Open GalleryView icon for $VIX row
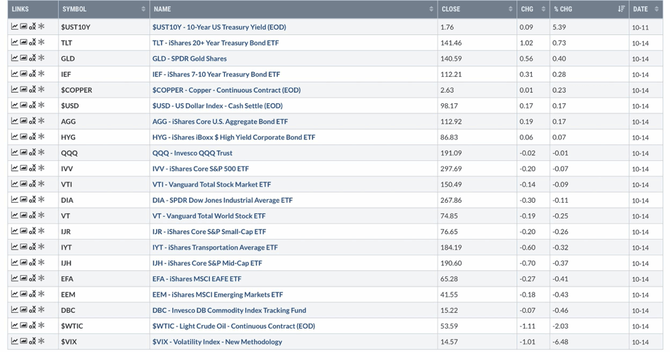 point(23,341)
